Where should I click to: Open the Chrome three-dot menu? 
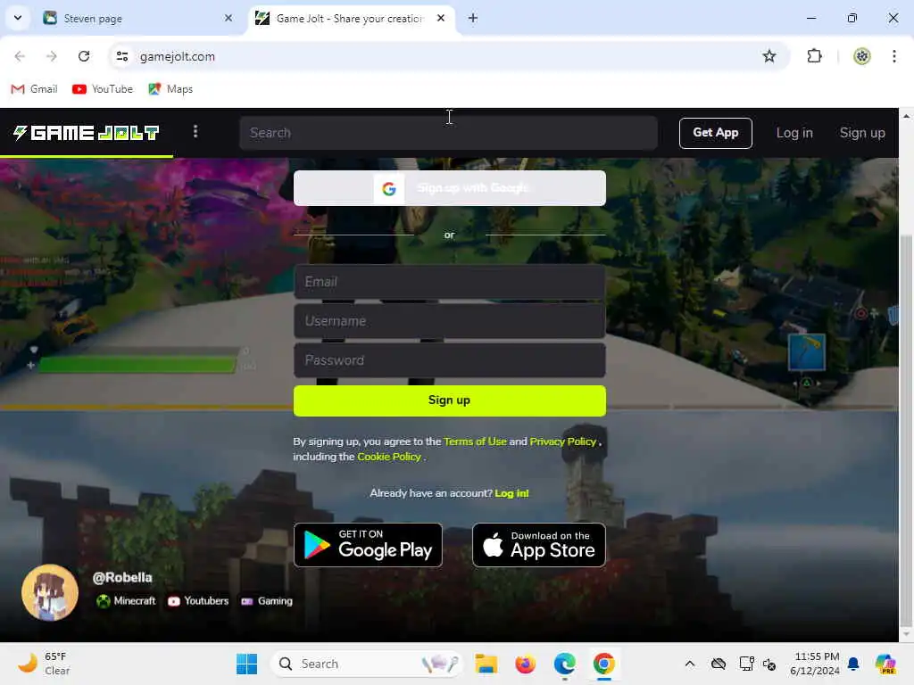(894, 56)
